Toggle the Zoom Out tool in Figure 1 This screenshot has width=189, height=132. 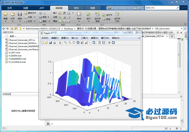[70, 43]
